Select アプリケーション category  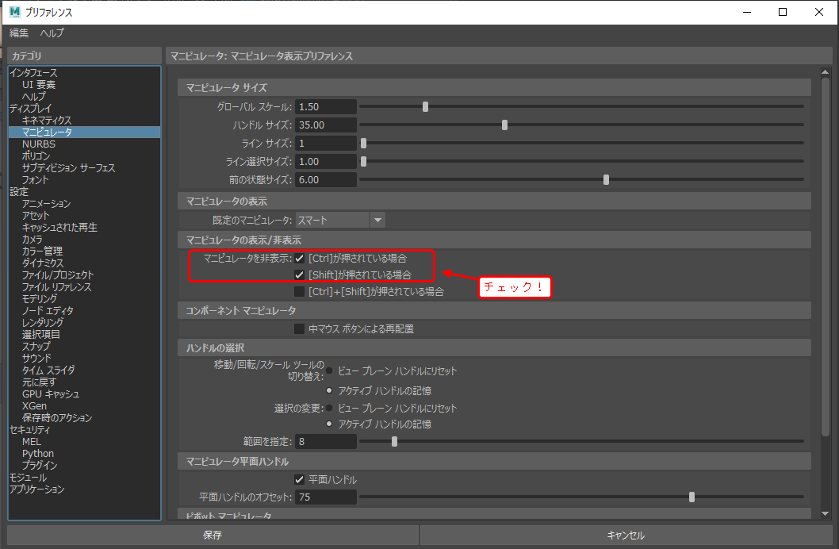36,489
